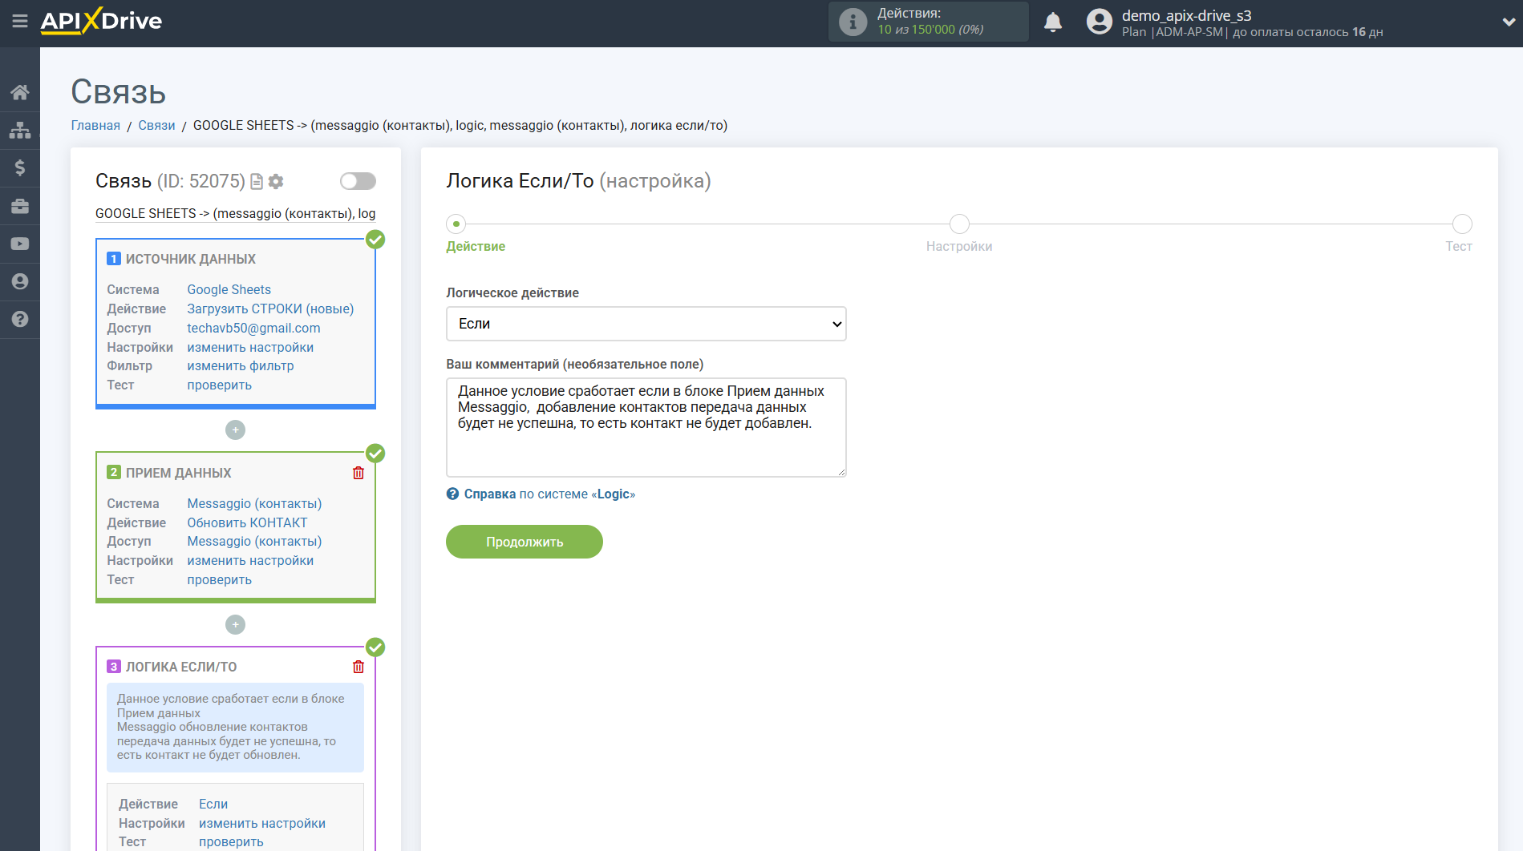
Task: Click the help question mark sidebar icon
Action: point(20,319)
